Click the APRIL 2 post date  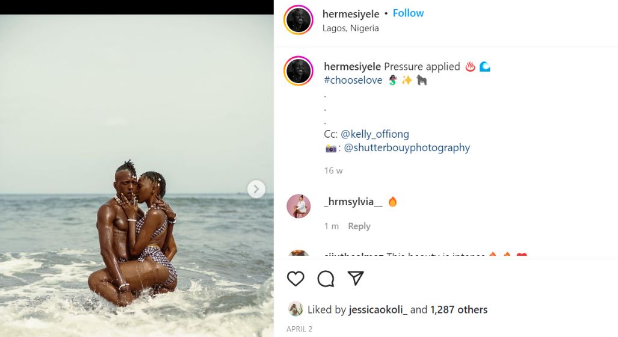point(299,329)
